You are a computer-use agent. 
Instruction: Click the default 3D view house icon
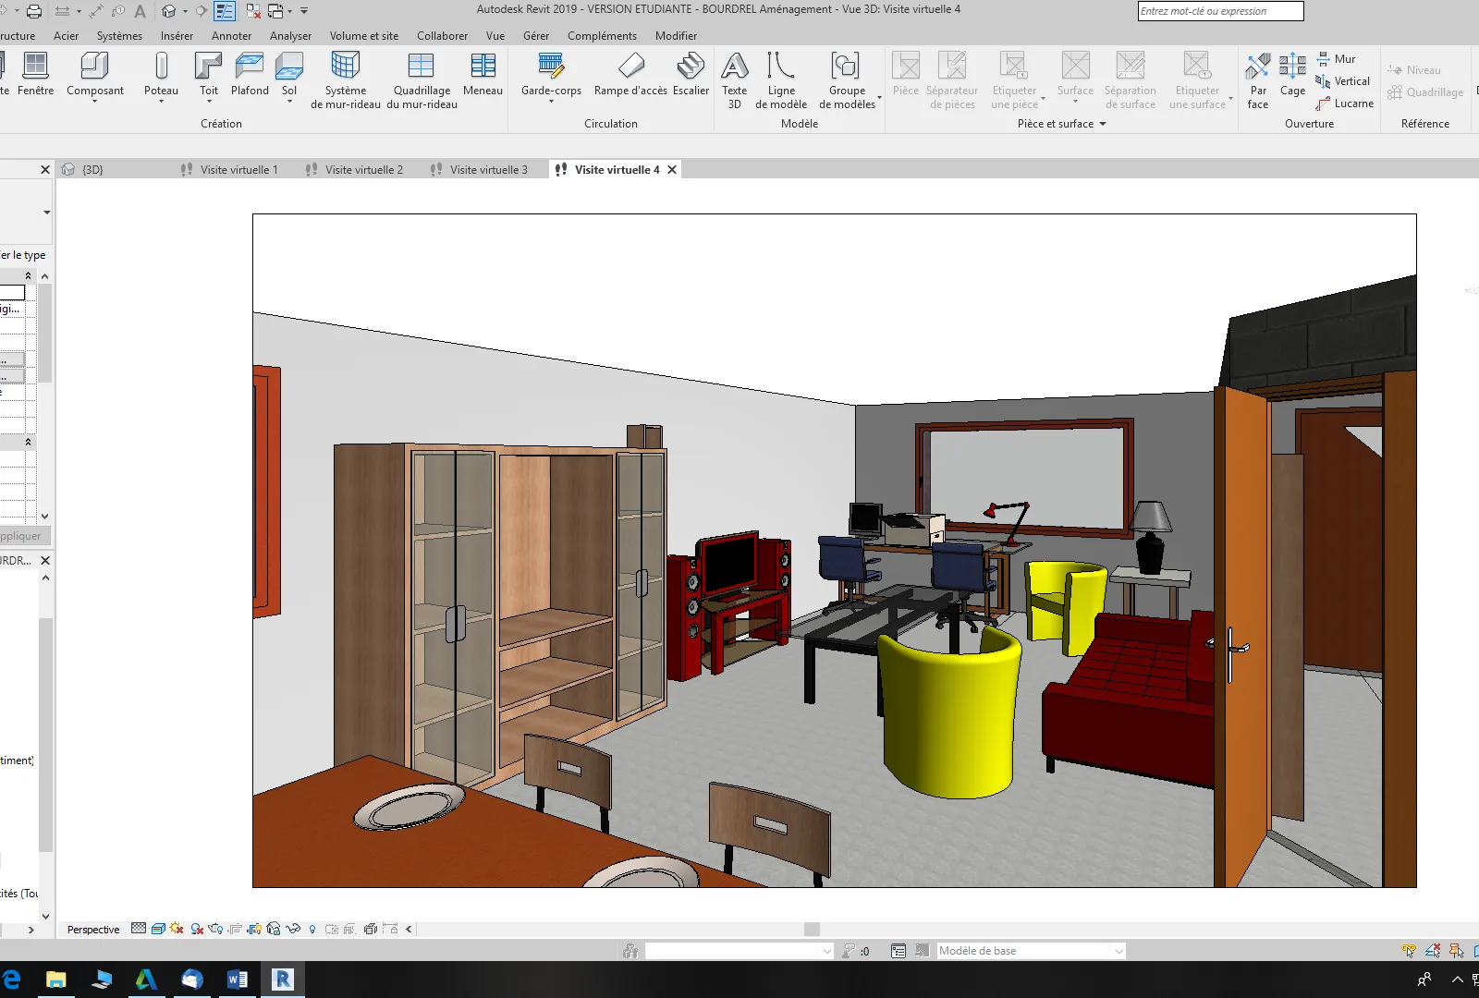(168, 11)
